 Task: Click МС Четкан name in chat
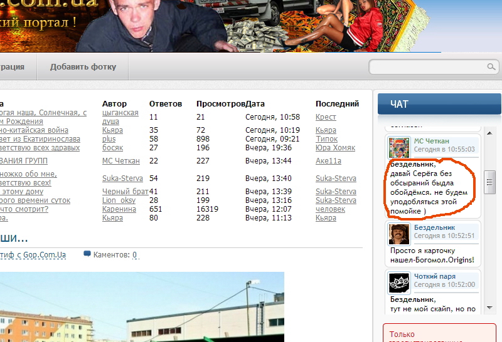(432, 141)
